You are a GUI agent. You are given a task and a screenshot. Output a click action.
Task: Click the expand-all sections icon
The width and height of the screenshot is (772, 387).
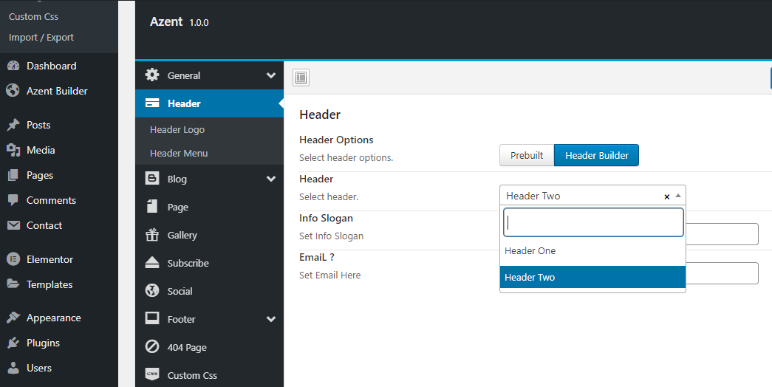tap(301, 78)
